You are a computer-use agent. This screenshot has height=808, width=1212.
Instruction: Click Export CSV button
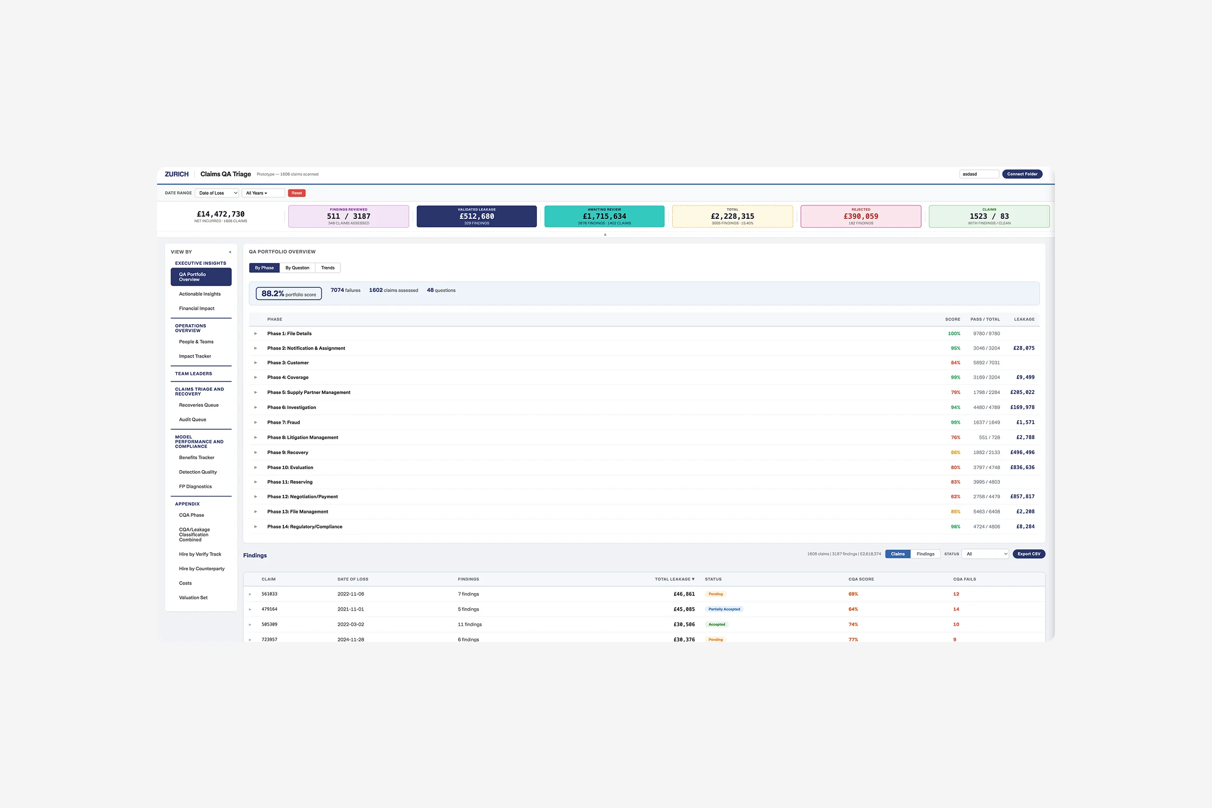coord(1029,554)
